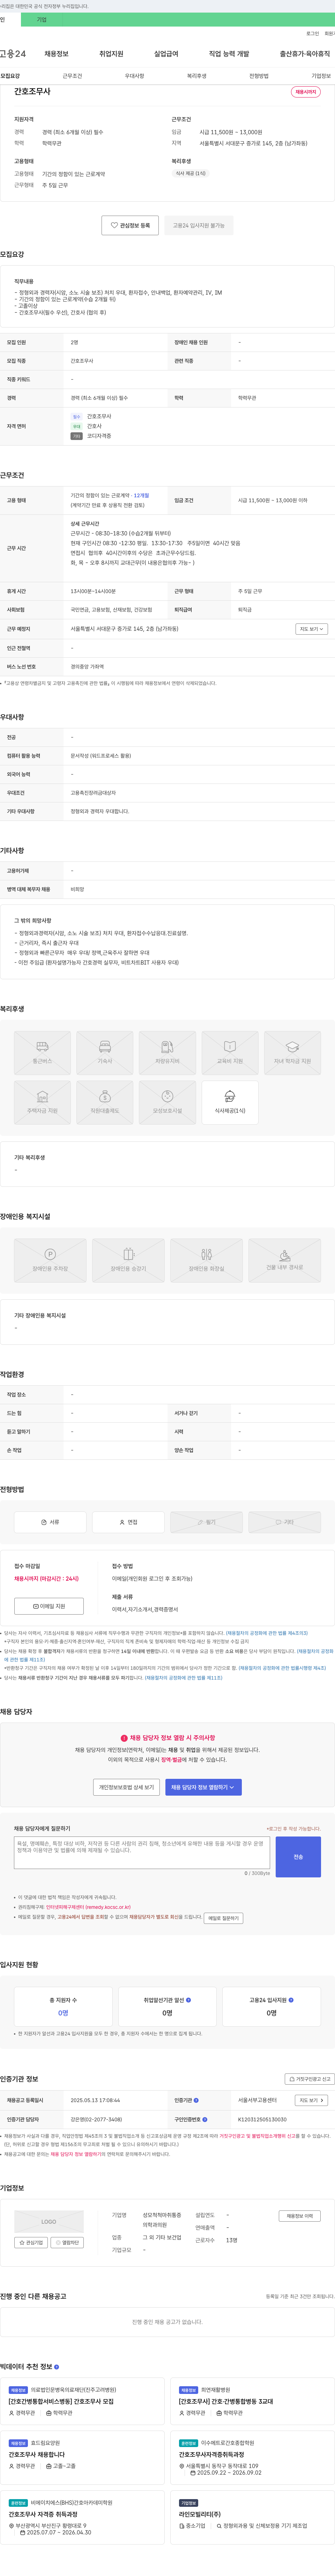Click the 이메일 지원 button
Screen dimensions: 335x2576
(49, 1606)
